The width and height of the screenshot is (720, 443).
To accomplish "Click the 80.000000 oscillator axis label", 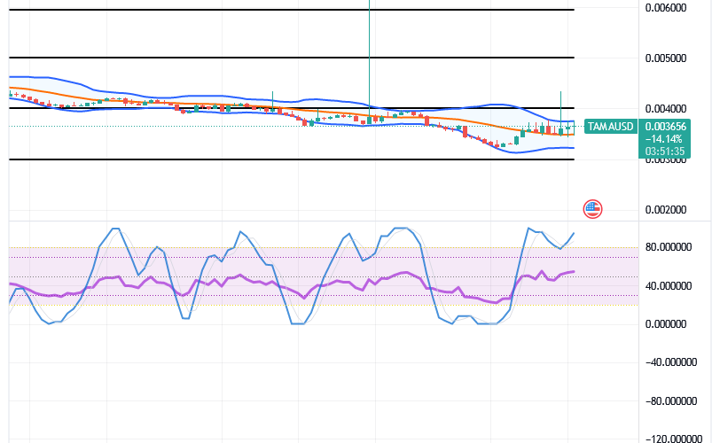I will [x=668, y=247].
